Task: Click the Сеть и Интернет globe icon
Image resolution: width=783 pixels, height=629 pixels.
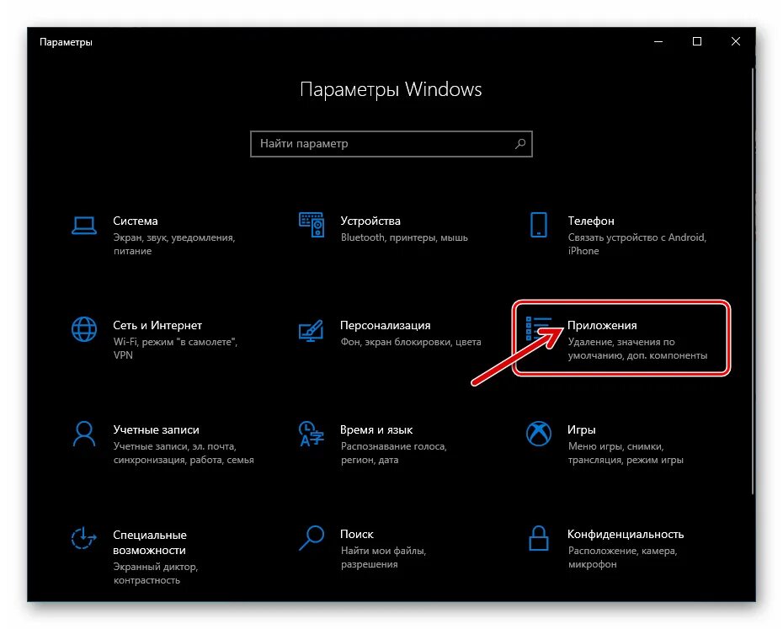Action: click(x=84, y=329)
